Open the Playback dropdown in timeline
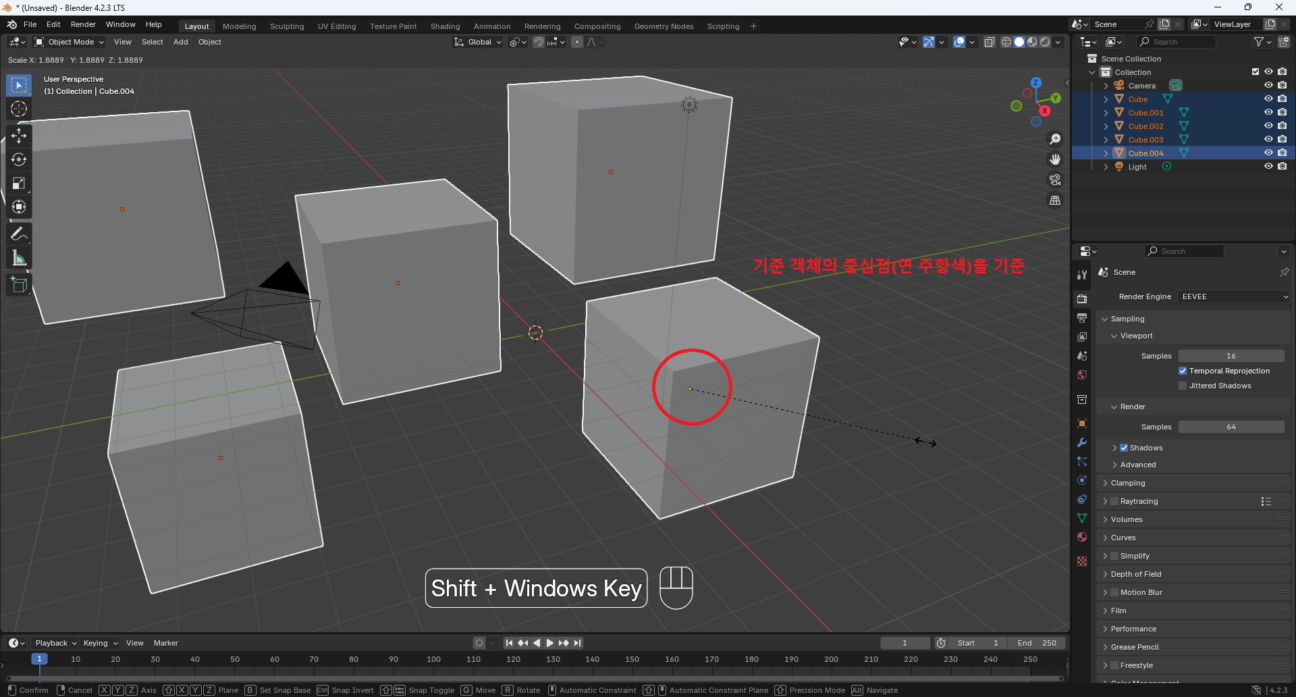 (x=56, y=643)
